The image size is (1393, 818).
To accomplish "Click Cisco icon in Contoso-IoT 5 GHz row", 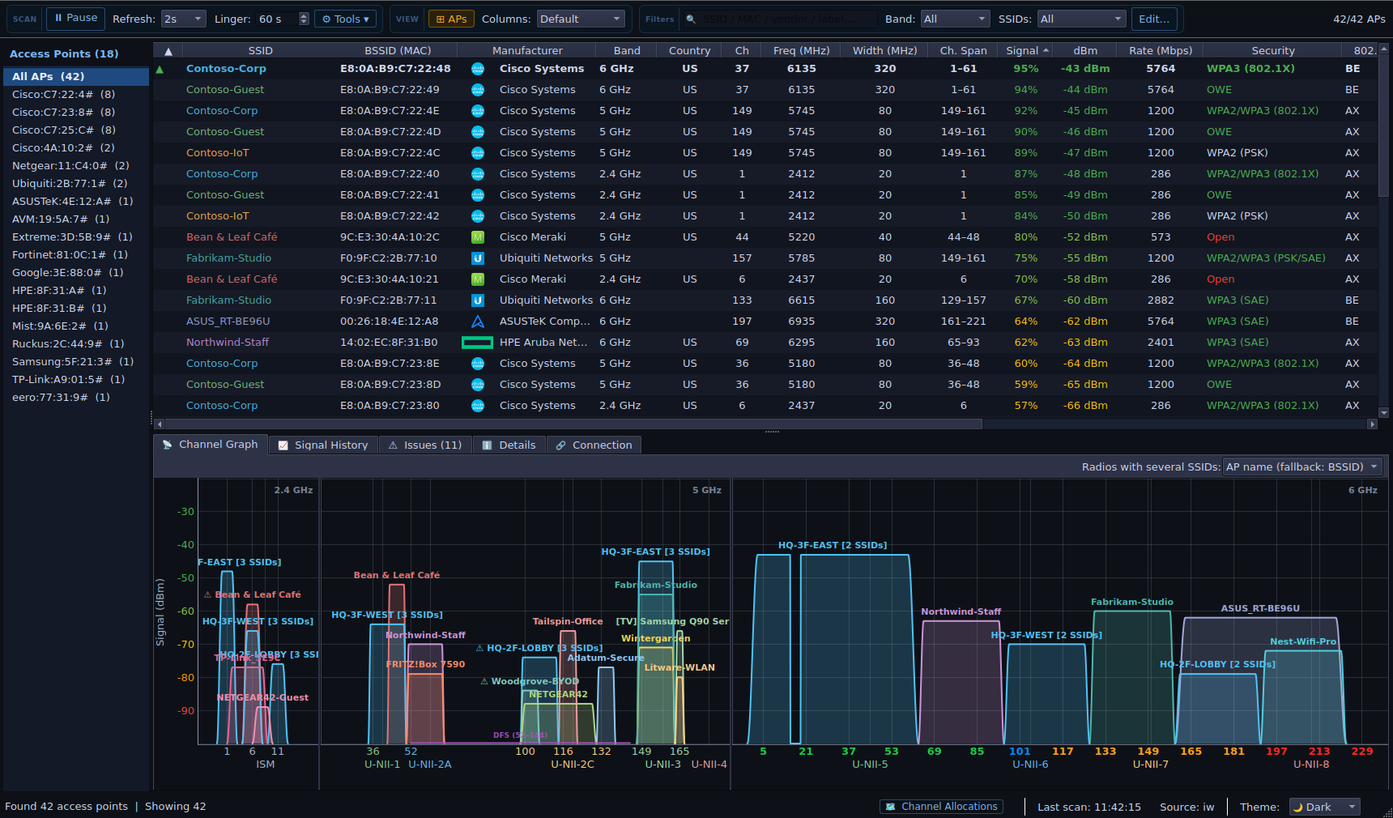I will (x=478, y=153).
